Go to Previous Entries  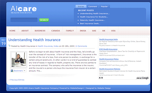click(x=16, y=80)
